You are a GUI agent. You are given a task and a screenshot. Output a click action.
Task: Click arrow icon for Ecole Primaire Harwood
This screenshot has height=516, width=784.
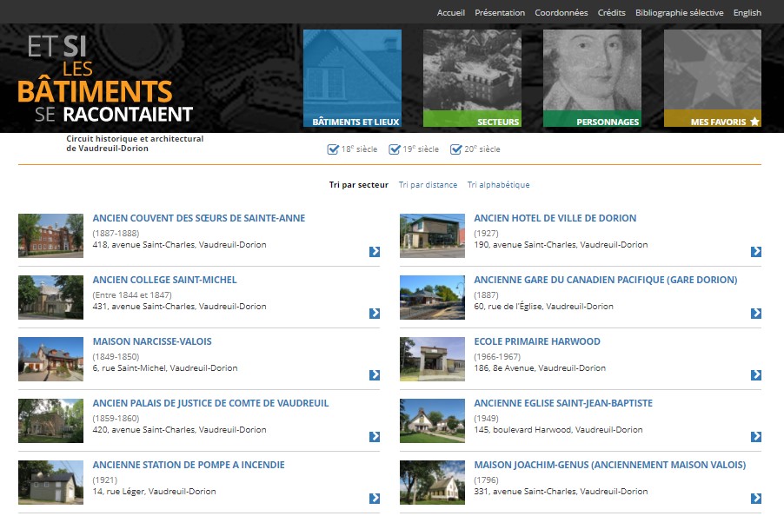(756, 375)
